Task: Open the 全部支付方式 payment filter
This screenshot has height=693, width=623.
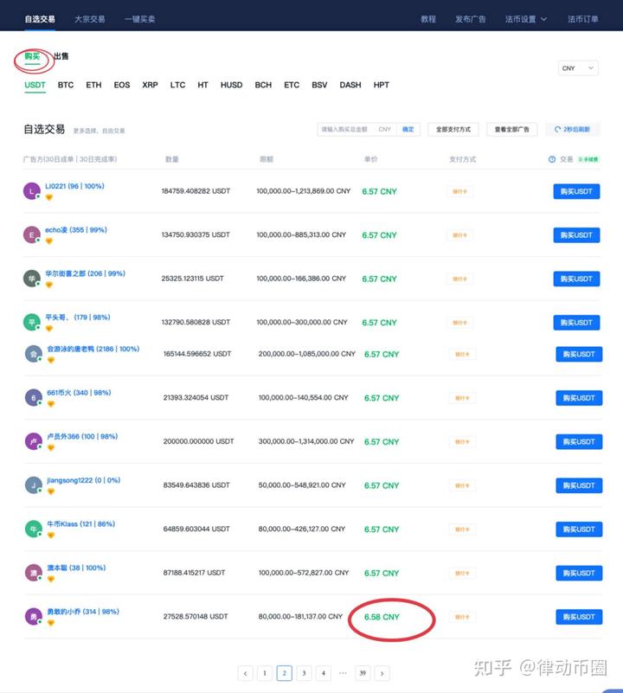Action: 453,130
